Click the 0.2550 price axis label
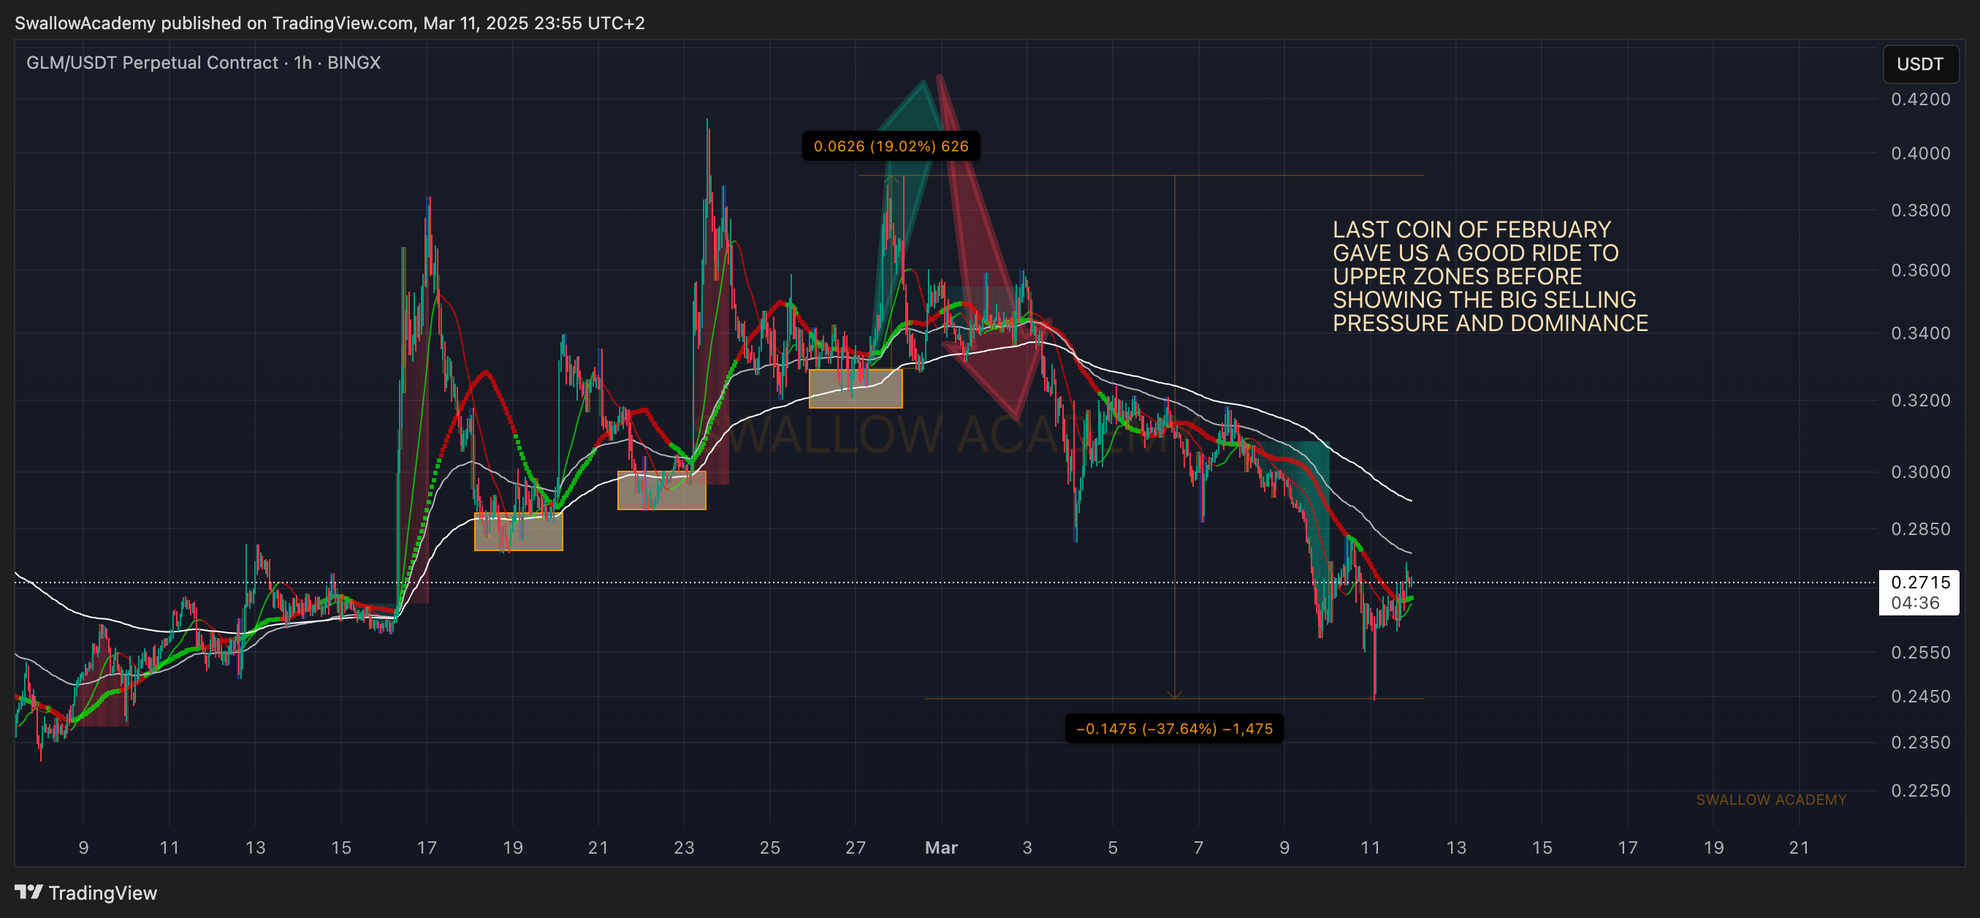This screenshot has height=918, width=1980. click(x=1920, y=652)
